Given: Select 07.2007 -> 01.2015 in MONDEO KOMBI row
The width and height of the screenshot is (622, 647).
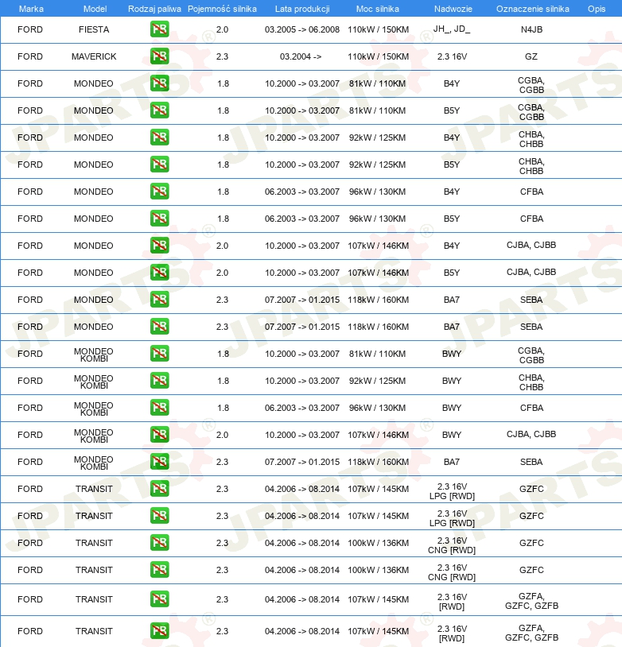Looking at the screenshot, I should [x=302, y=462].
